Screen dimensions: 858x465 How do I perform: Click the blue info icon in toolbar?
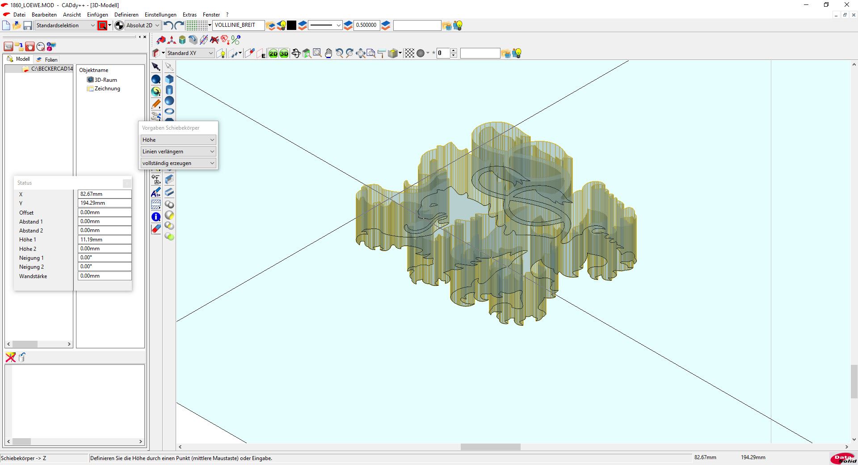tap(156, 217)
